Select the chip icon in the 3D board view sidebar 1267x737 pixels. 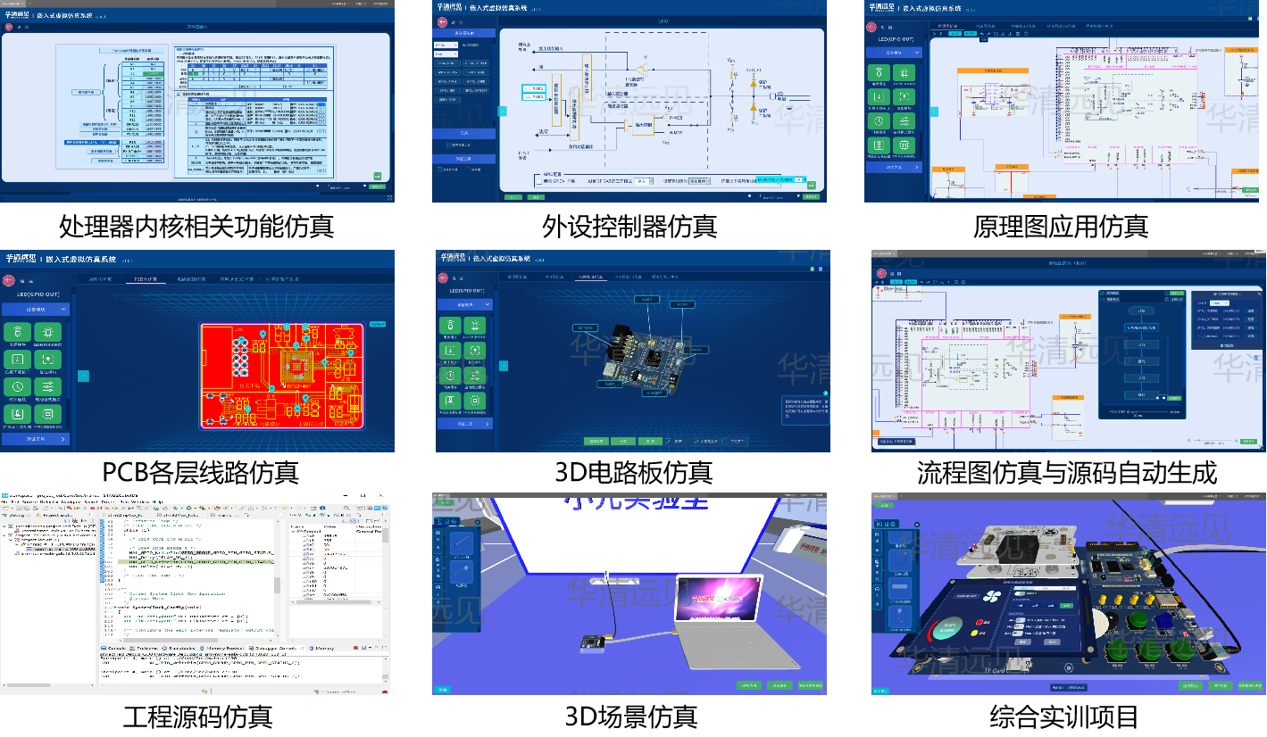475,402
